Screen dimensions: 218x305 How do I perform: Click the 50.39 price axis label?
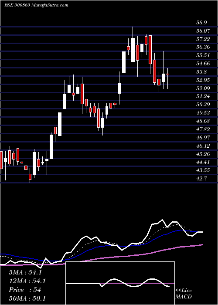click(x=203, y=105)
